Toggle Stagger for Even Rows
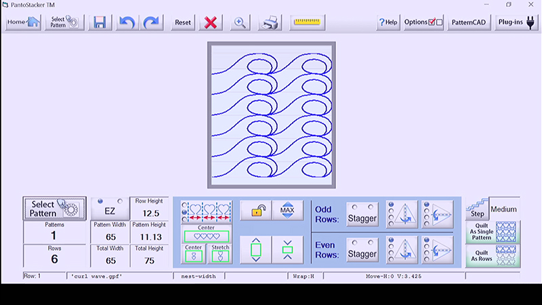The width and height of the screenshot is (542, 305). (362, 251)
